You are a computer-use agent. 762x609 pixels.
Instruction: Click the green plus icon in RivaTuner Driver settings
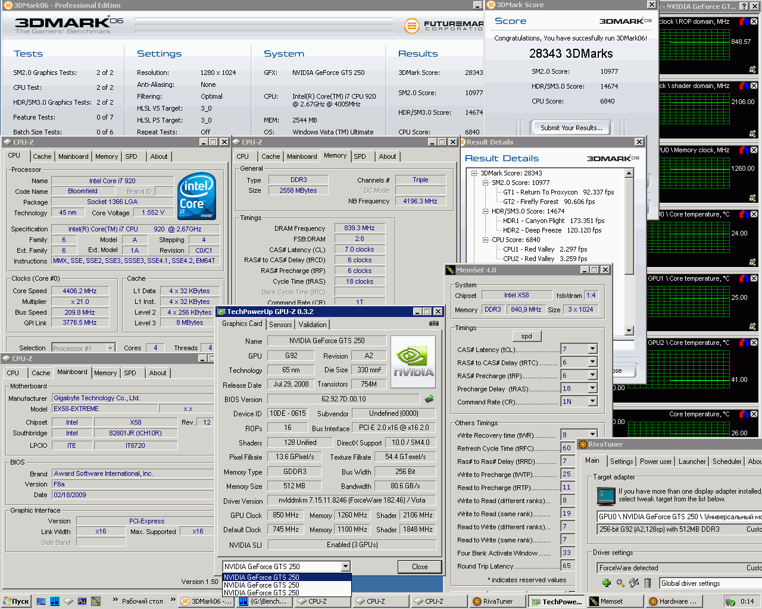[607, 583]
